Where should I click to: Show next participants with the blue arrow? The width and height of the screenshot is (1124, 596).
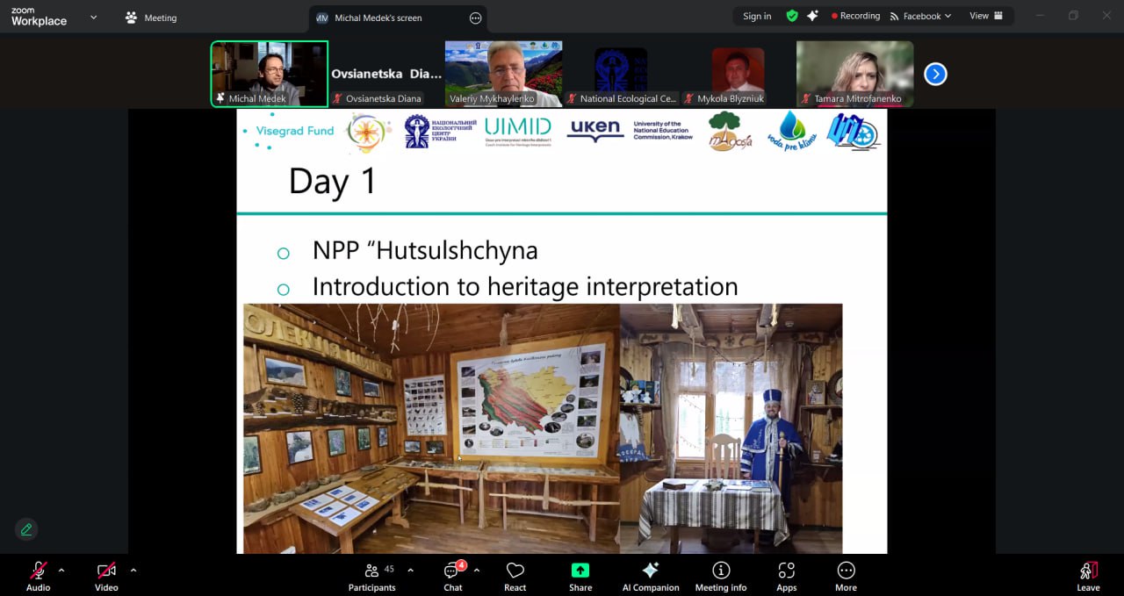pyautogui.click(x=935, y=75)
